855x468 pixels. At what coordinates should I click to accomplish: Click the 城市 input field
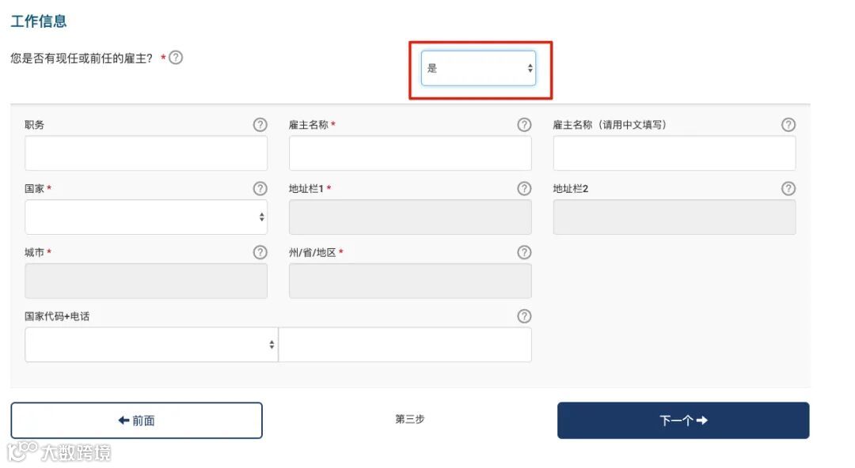[146, 281]
